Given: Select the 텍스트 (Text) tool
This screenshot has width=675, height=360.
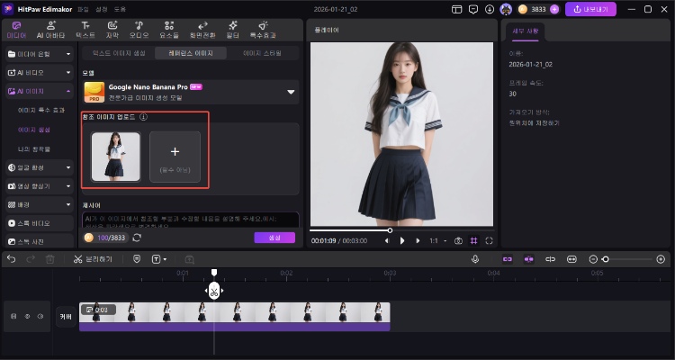Looking at the screenshot, I should [85, 30].
